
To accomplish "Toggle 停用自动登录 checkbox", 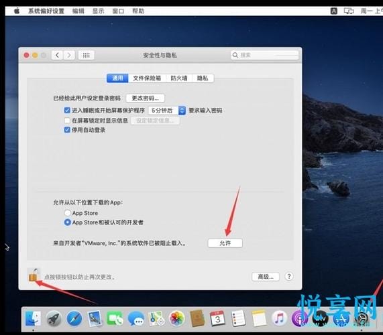I will 67,130.
